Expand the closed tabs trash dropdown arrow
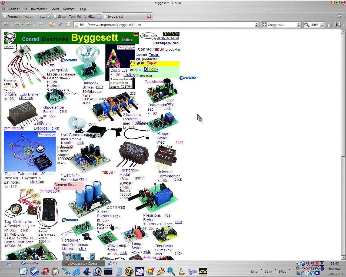 (x=343, y=16)
